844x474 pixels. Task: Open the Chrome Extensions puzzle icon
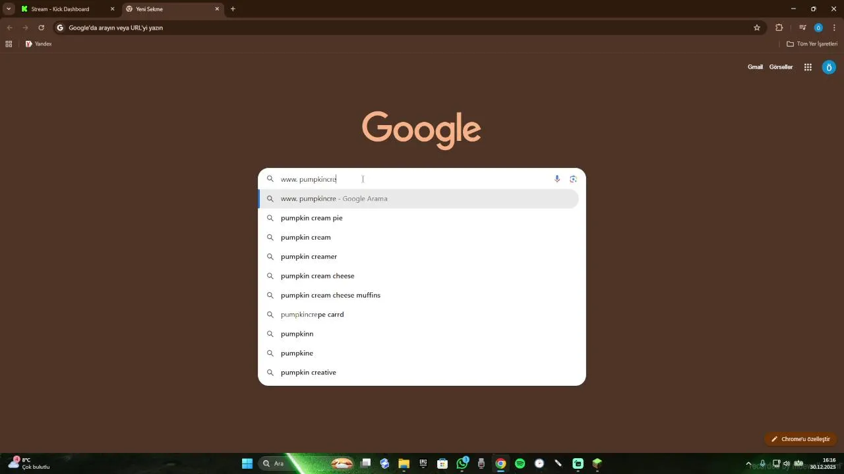pos(779,28)
